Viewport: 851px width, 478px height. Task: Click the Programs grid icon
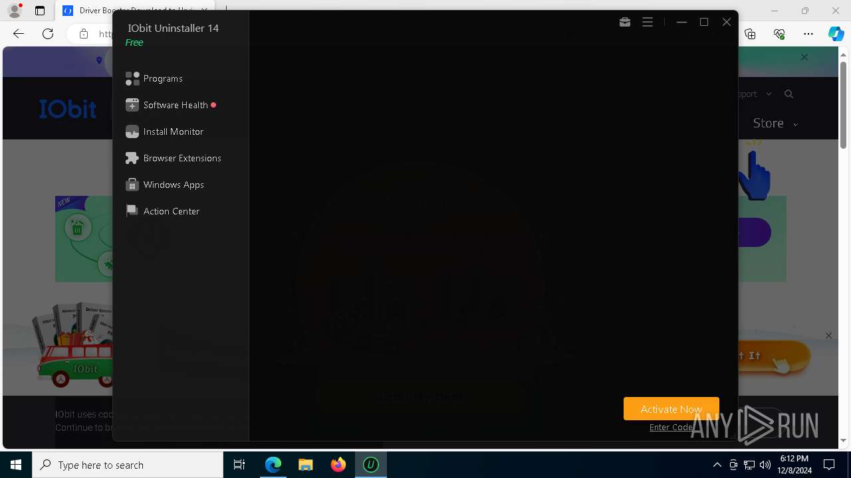tap(132, 78)
